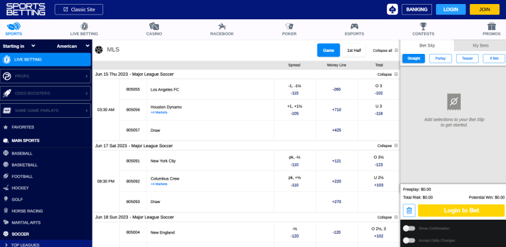Select the Parlay bet type

pyautogui.click(x=441, y=59)
